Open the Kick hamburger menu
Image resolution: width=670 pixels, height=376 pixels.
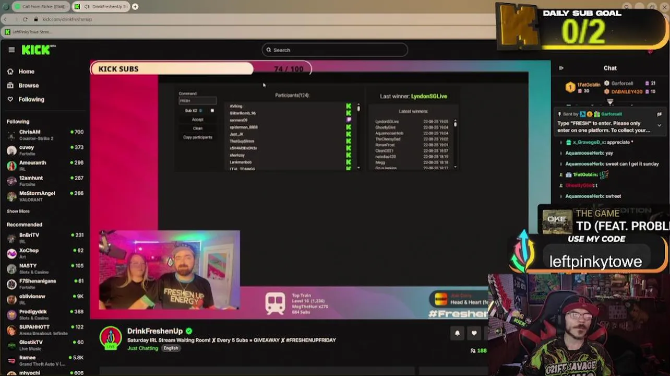(x=11, y=50)
